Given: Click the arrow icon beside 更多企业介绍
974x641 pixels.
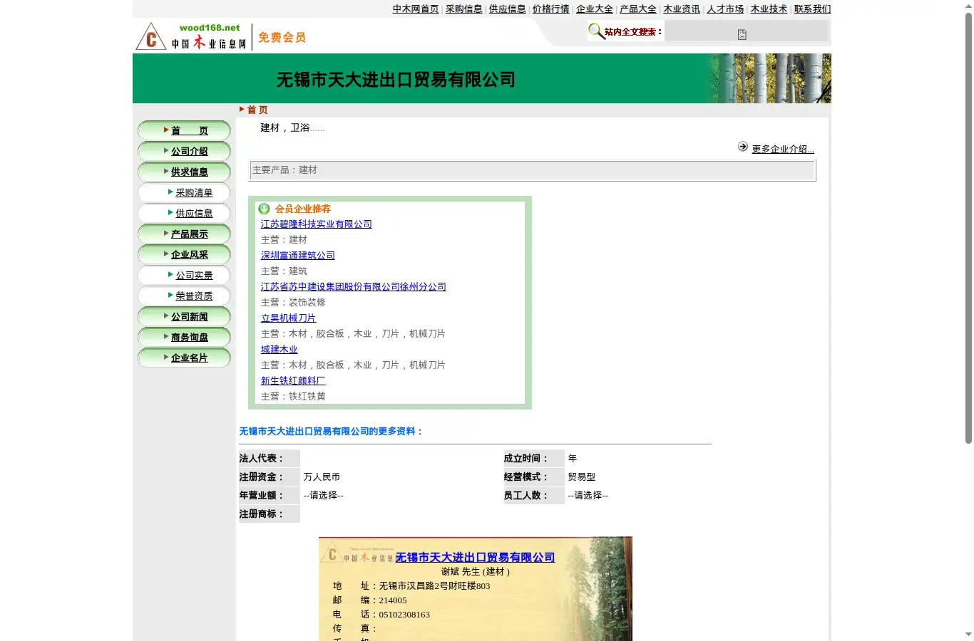Looking at the screenshot, I should 743,146.
